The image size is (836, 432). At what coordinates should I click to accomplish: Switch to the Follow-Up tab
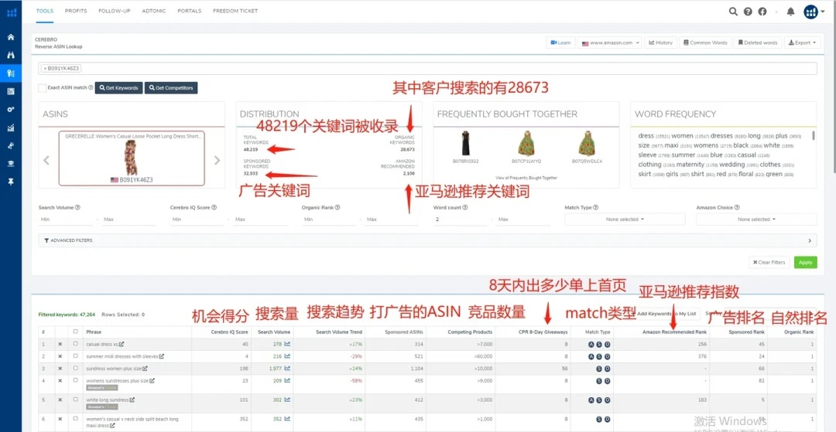point(114,11)
